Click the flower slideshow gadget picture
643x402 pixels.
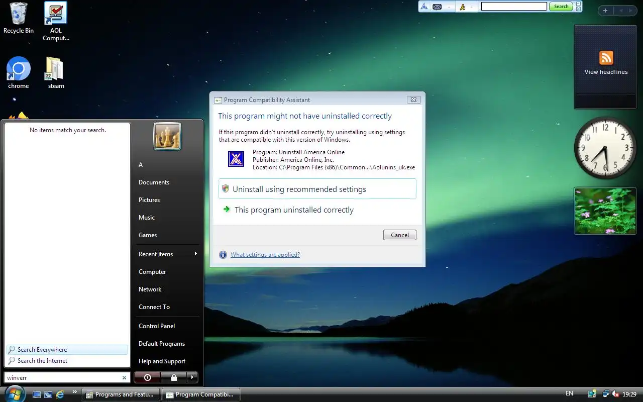[605, 211]
